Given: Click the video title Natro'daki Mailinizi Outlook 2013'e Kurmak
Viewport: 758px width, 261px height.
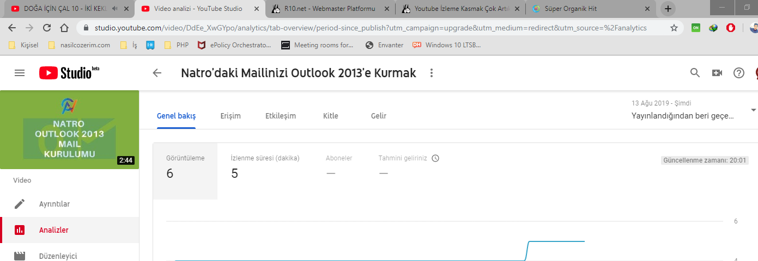Looking at the screenshot, I should click(x=299, y=73).
